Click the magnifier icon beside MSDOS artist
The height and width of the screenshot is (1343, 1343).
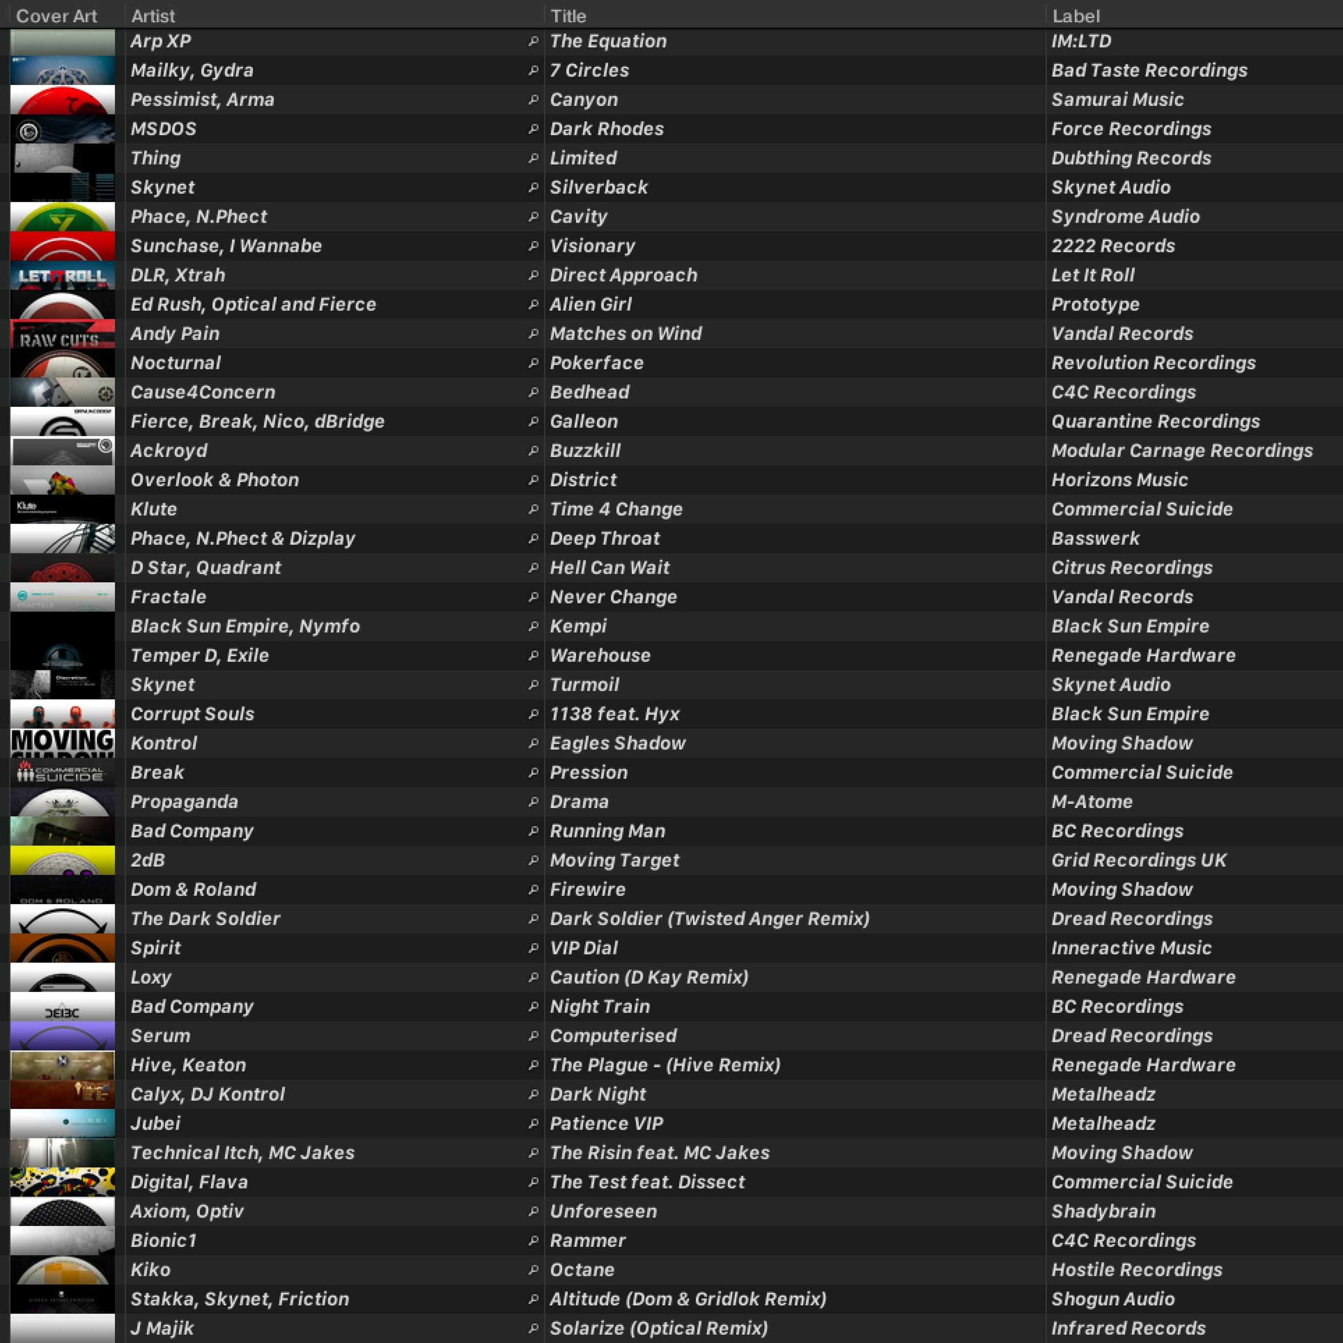(533, 129)
